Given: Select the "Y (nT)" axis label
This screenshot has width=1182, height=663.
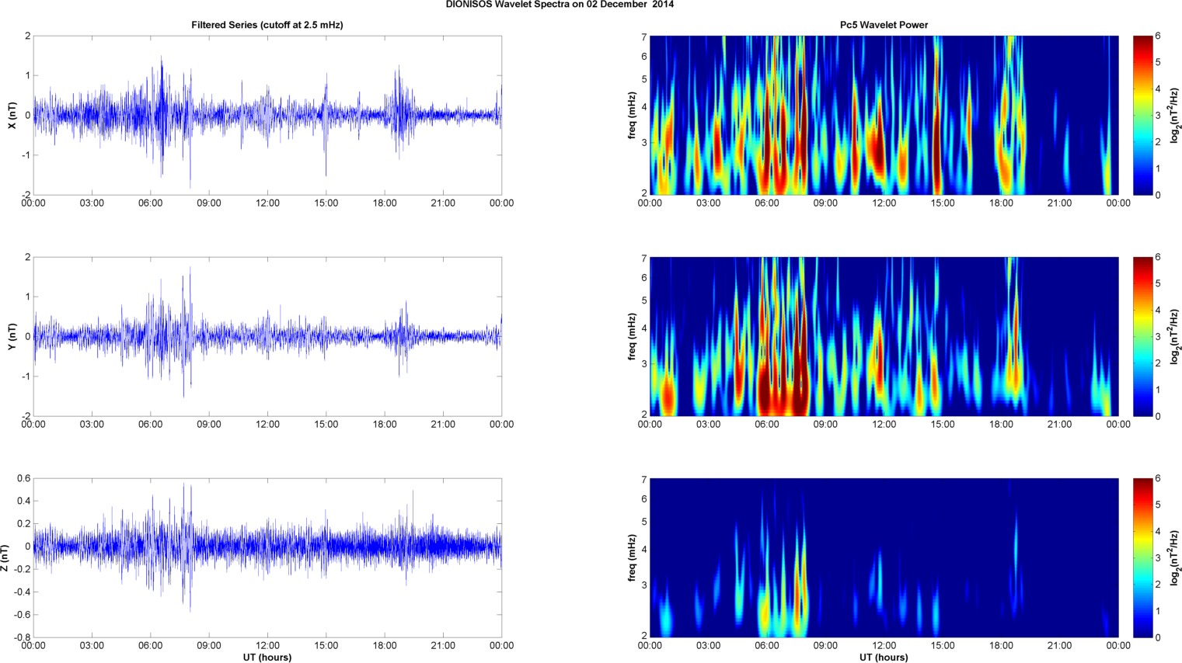Looking at the screenshot, I should (12, 337).
